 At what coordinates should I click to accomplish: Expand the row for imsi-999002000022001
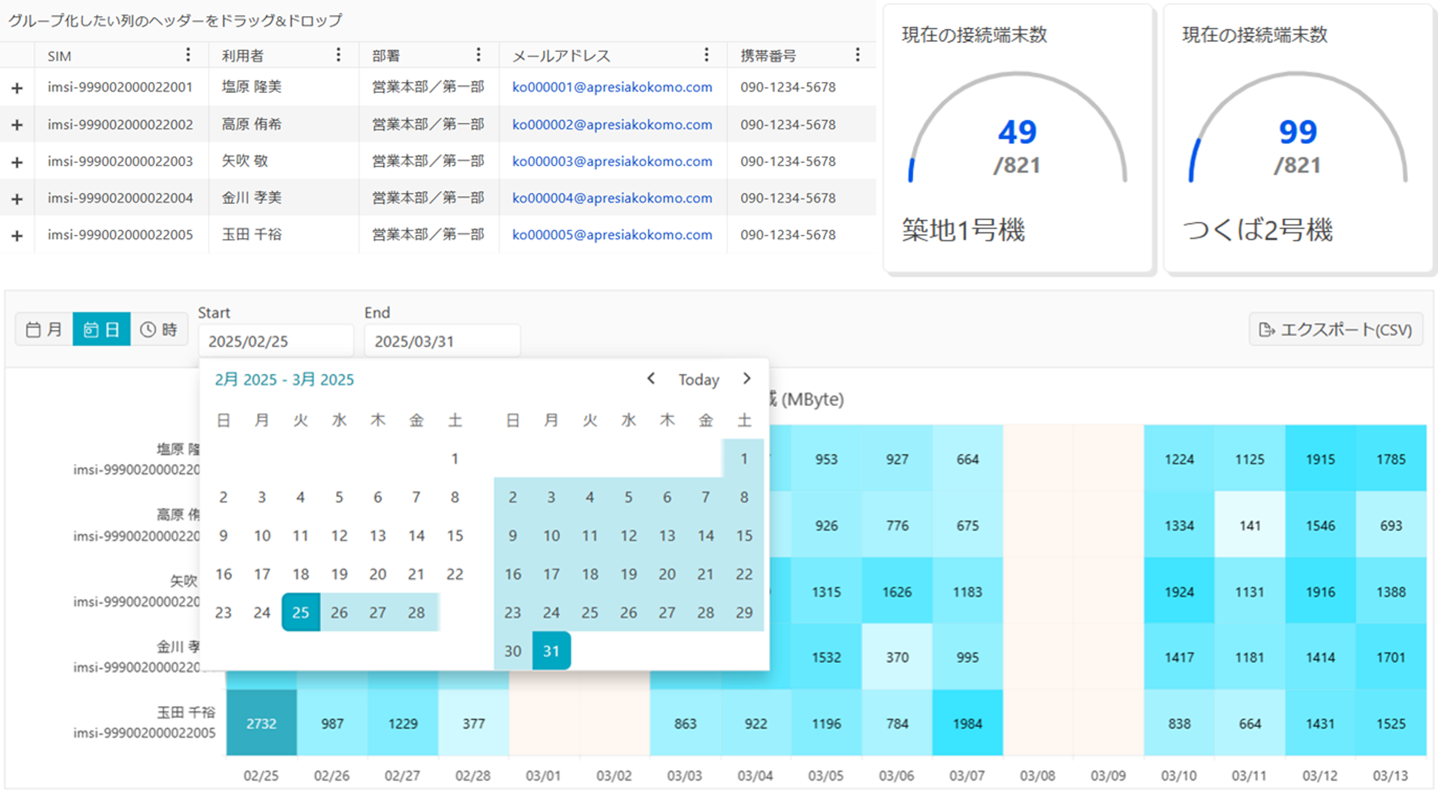coord(17,87)
